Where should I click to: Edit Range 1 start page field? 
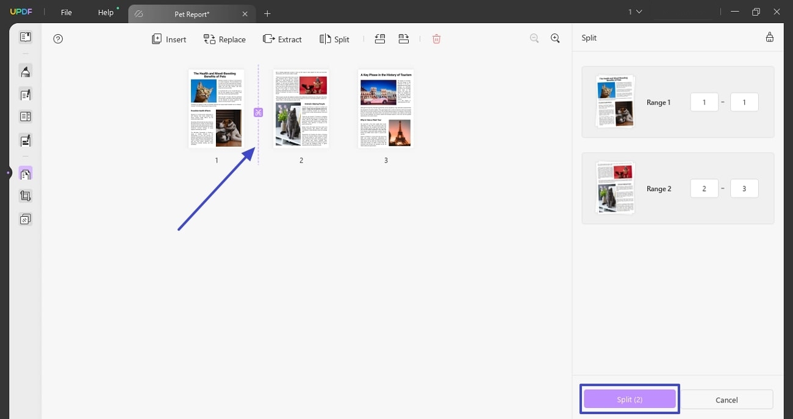coord(704,102)
